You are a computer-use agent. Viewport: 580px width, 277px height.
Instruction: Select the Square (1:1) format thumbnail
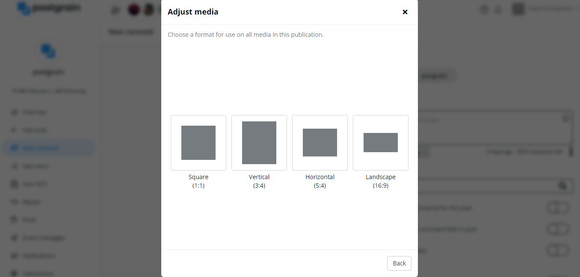(x=198, y=143)
